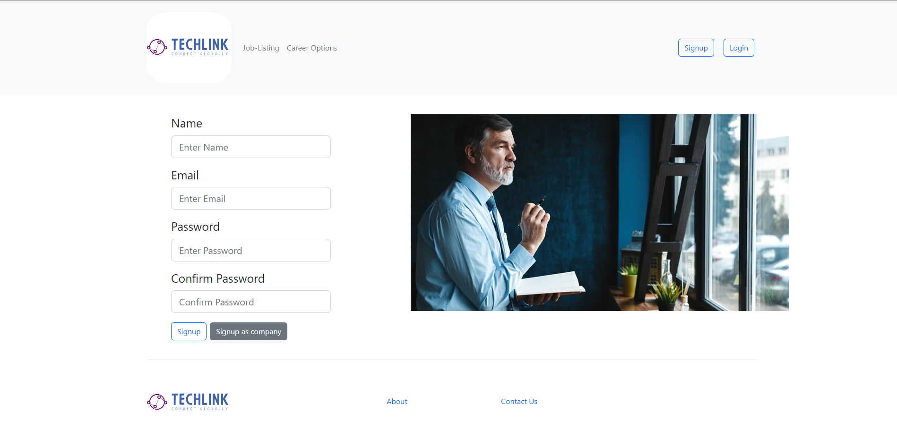Viewport: 897px width, 438px height.
Task: Click the Confirm Password field label
Action: point(218,278)
